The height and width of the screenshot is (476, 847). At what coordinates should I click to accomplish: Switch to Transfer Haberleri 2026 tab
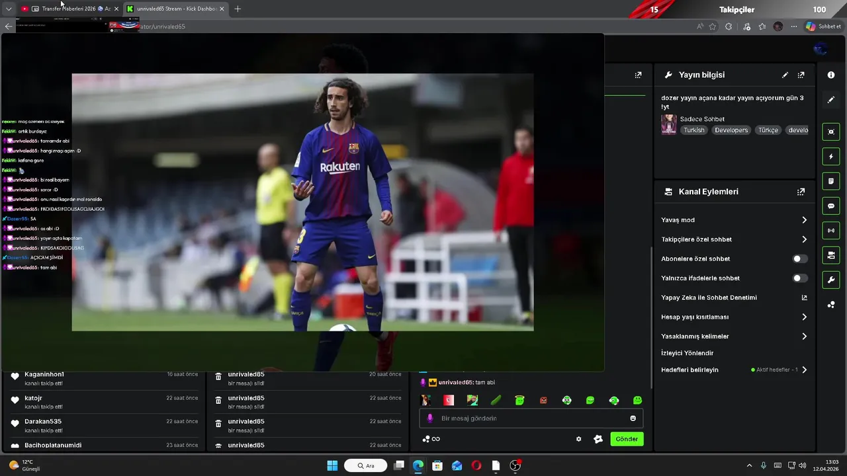coord(69,9)
